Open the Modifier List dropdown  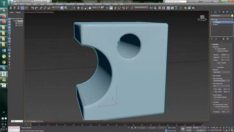click(x=222, y=19)
